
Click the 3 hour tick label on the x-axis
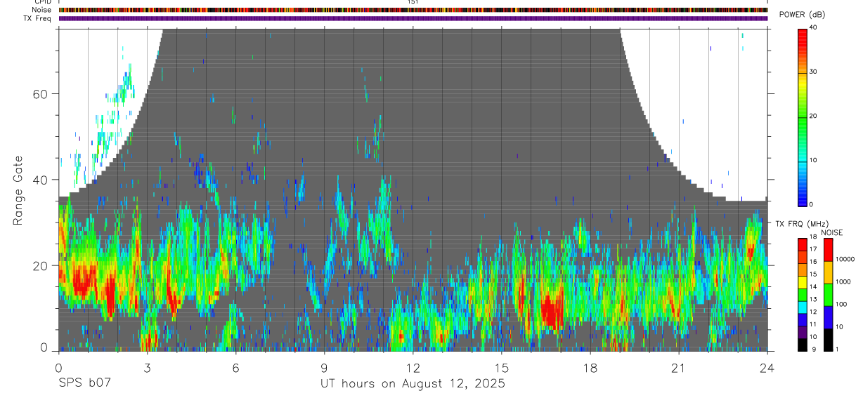pos(147,368)
